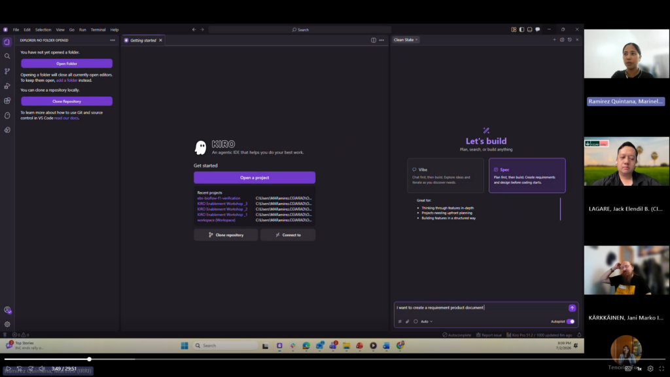The height and width of the screenshot is (377, 670).
Task: Click the split editor icon
Action: (374, 40)
